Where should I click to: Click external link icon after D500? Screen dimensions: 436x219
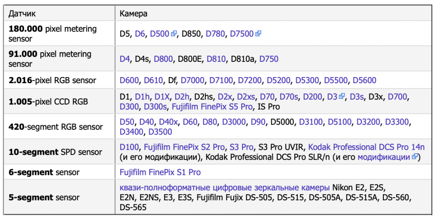click(174, 34)
